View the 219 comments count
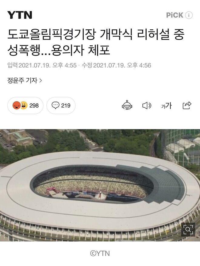Screen dimensions: 200x266 tap(66, 105)
